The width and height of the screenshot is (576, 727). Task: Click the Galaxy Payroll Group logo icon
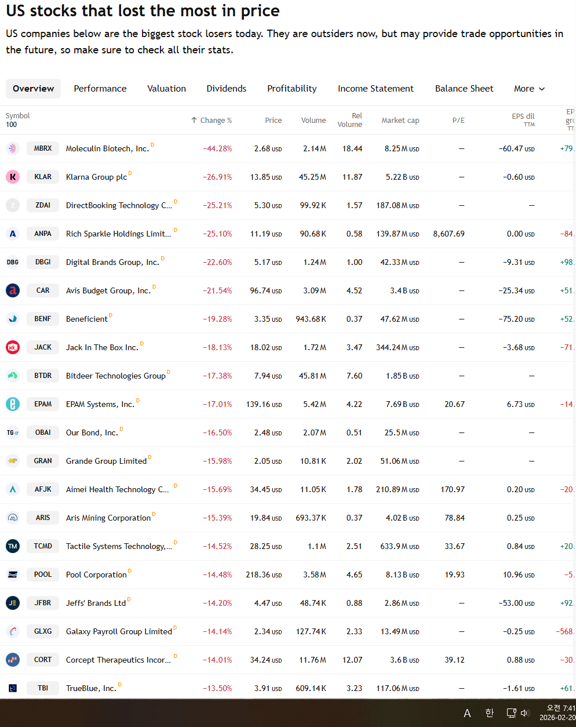13,631
